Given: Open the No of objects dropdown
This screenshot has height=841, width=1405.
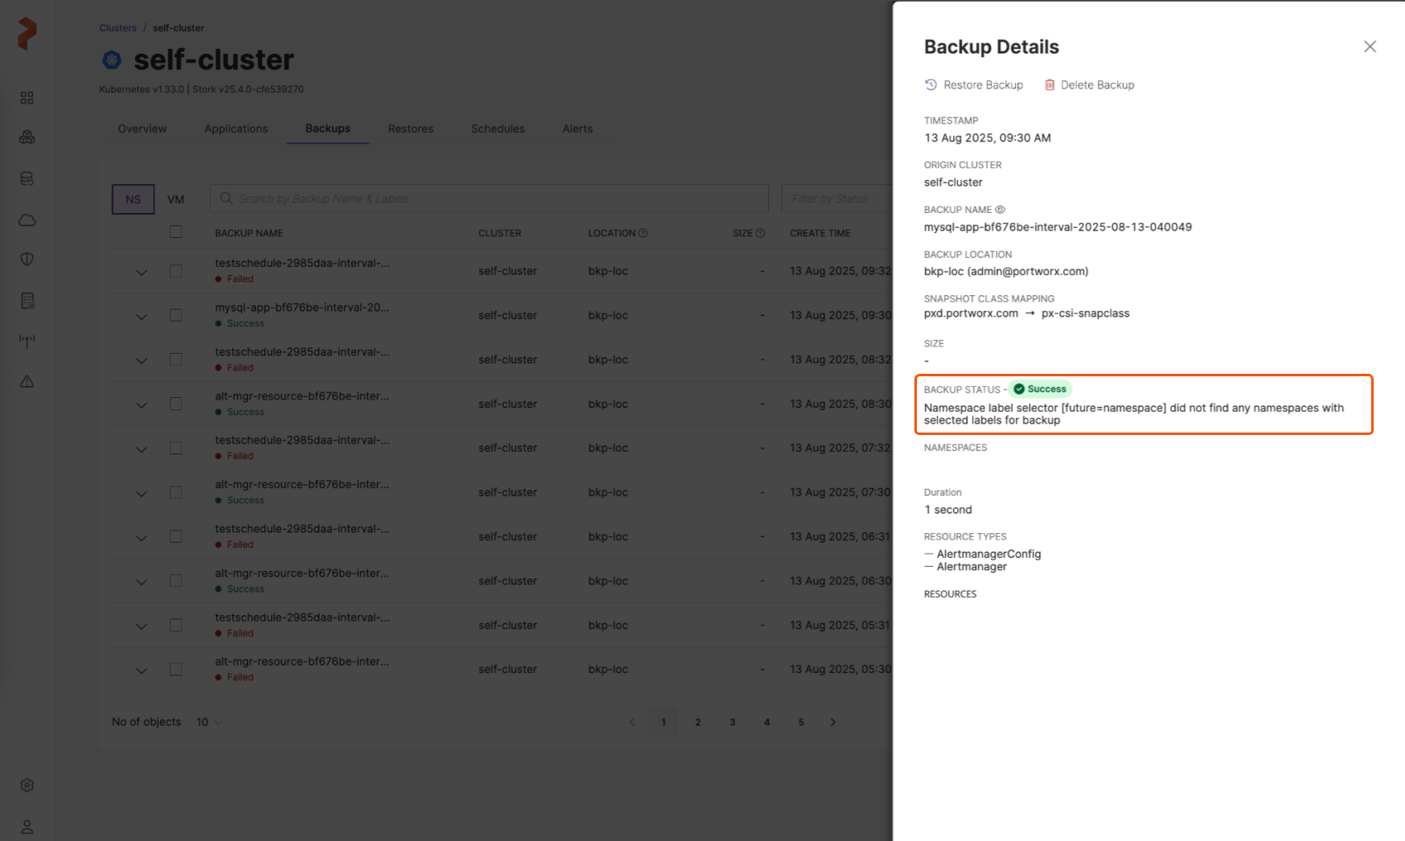Looking at the screenshot, I should click(x=210, y=722).
